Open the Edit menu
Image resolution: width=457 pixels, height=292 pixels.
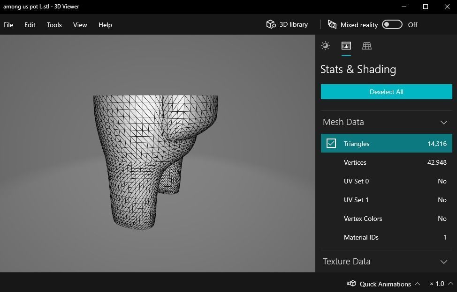30,25
